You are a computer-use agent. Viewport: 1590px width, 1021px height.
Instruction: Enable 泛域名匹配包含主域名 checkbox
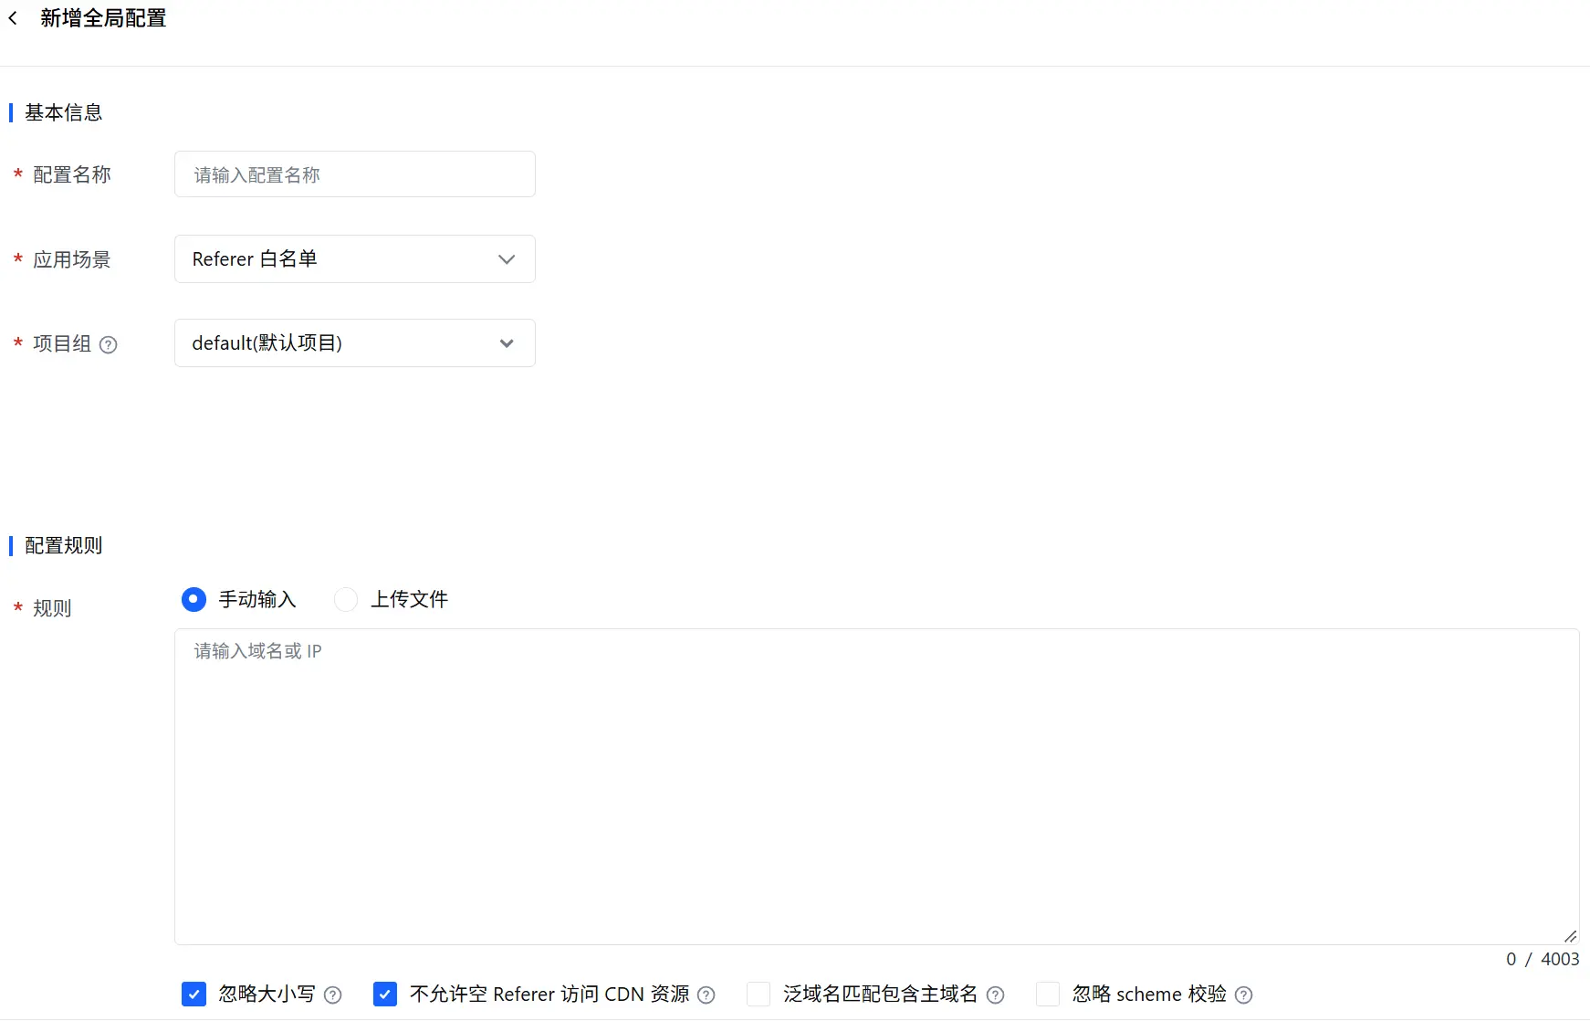758,994
